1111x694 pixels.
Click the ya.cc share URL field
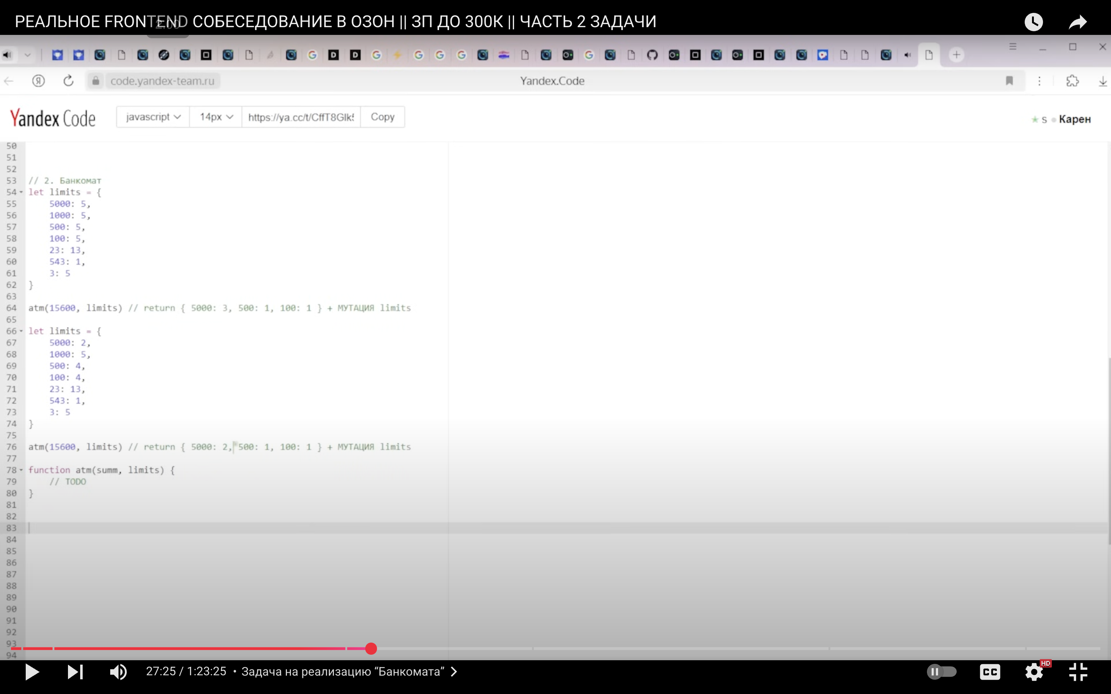tap(301, 117)
